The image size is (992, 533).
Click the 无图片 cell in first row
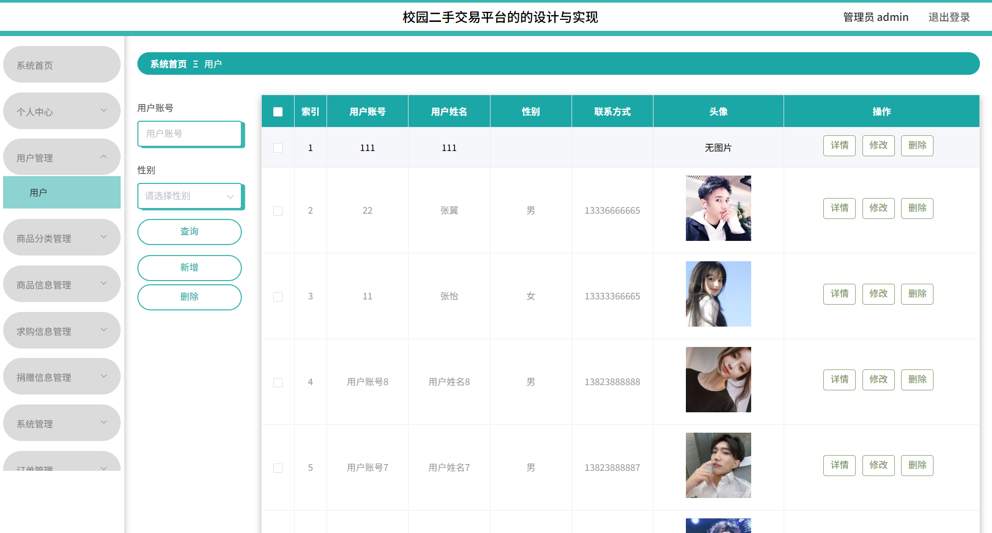[x=718, y=148]
